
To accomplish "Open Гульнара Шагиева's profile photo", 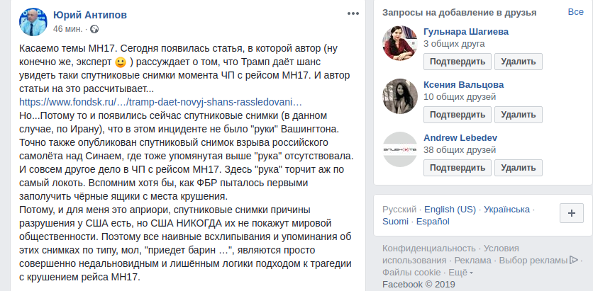I will (x=400, y=43).
